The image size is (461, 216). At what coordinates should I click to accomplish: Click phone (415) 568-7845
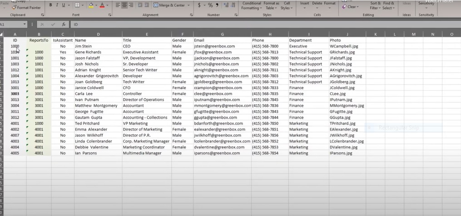pyautogui.click(x=270, y=100)
